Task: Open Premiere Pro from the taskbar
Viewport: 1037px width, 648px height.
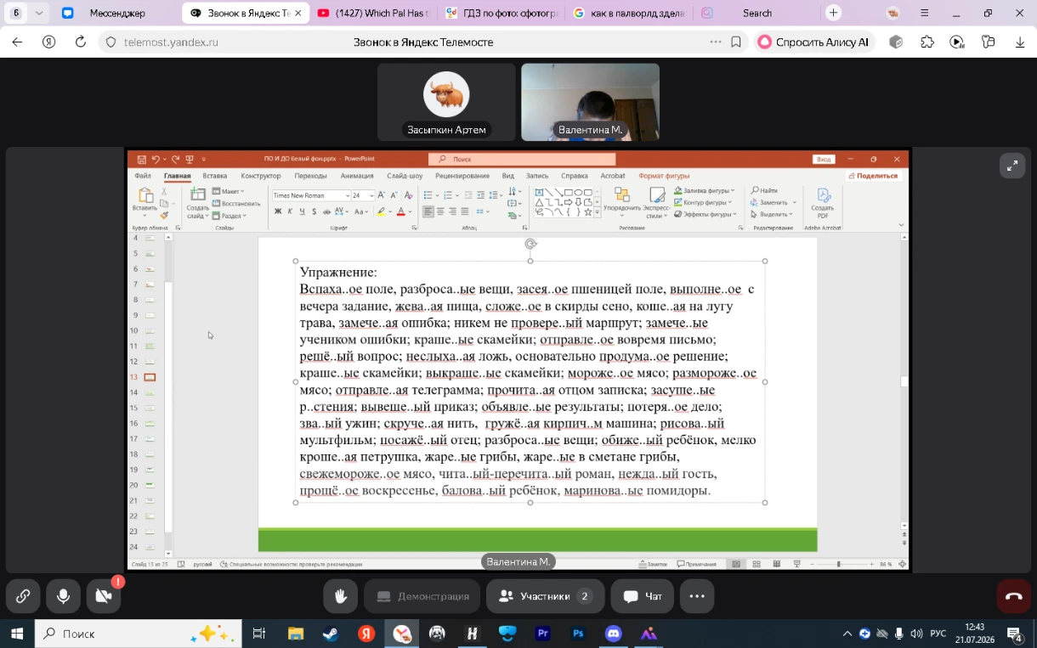Action: pyautogui.click(x=542, y=634)
